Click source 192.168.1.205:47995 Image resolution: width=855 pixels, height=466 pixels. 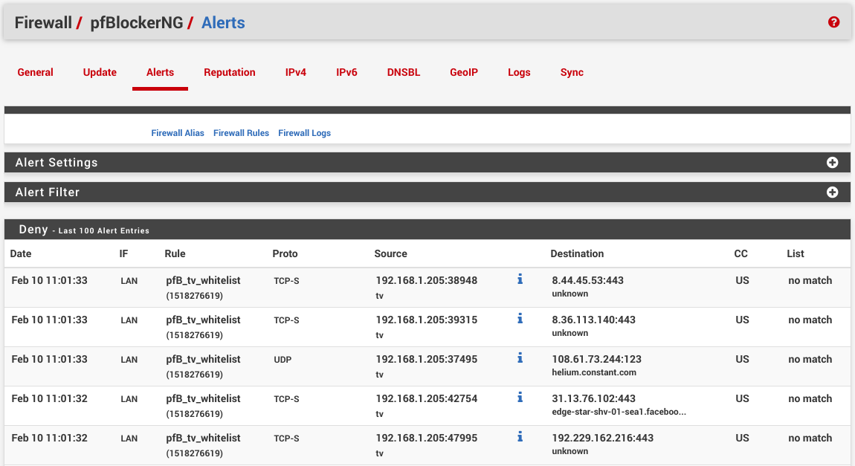point(427,438)
